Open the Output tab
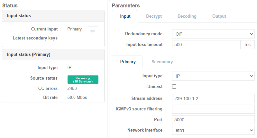 [219, 16]
